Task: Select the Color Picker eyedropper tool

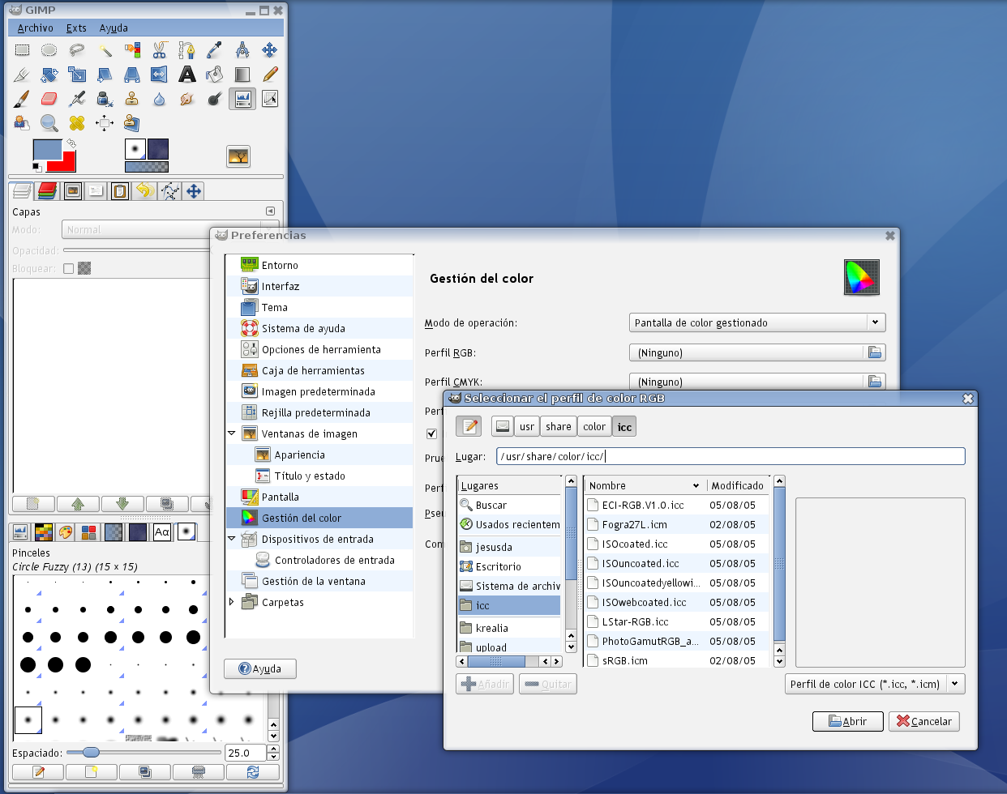Action: (215, 50)
